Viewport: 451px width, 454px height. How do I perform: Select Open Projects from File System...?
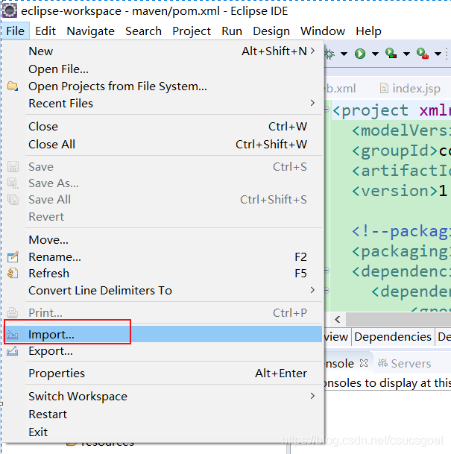coord(163,86)
